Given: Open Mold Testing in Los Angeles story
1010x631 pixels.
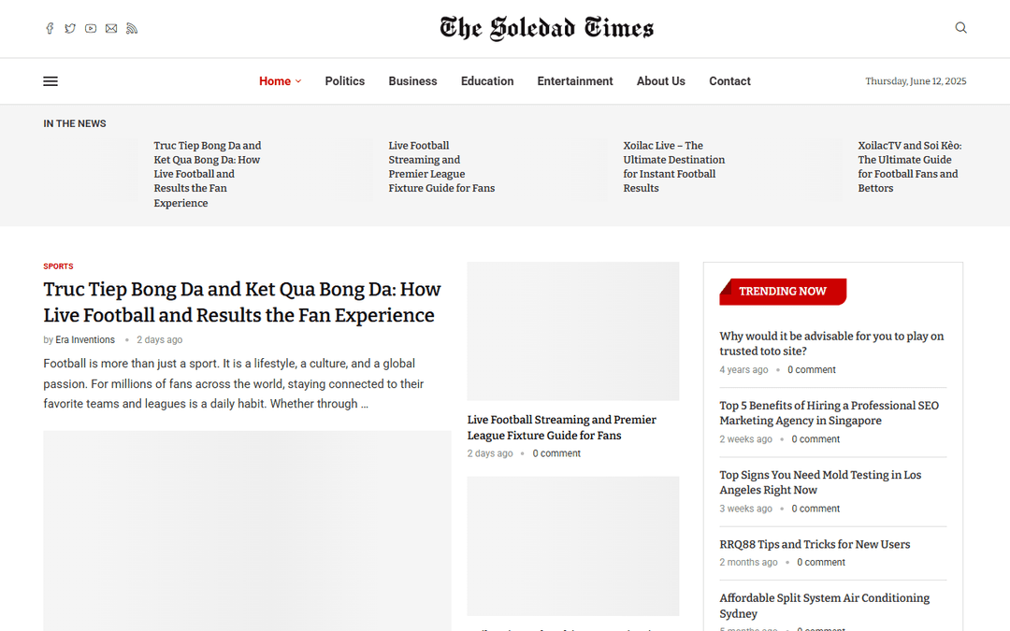Looking at the screenshot, I should pos(820,482).
